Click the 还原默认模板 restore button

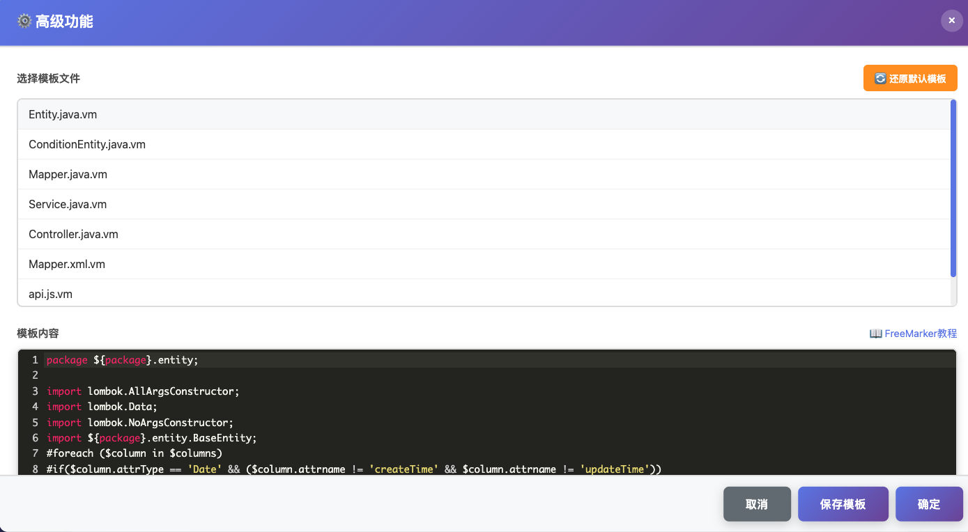[x=910, y=79]
